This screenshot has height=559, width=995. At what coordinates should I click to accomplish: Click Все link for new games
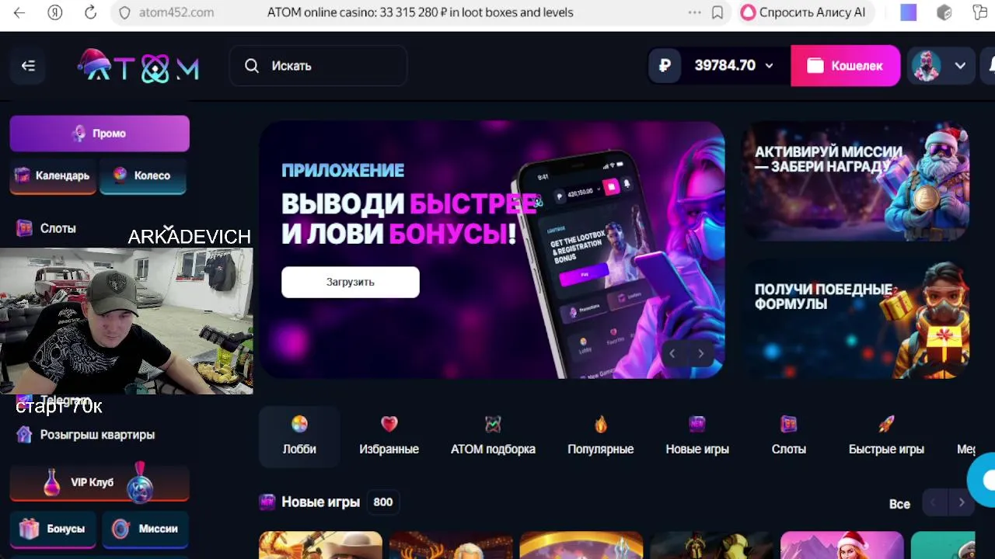click(899, 504)
